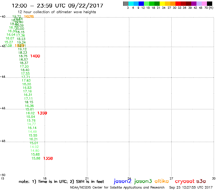Select the pure blue swatch in the legend bar
The width and height of the screenshot is (216, 190).
[x=141, y=4]
